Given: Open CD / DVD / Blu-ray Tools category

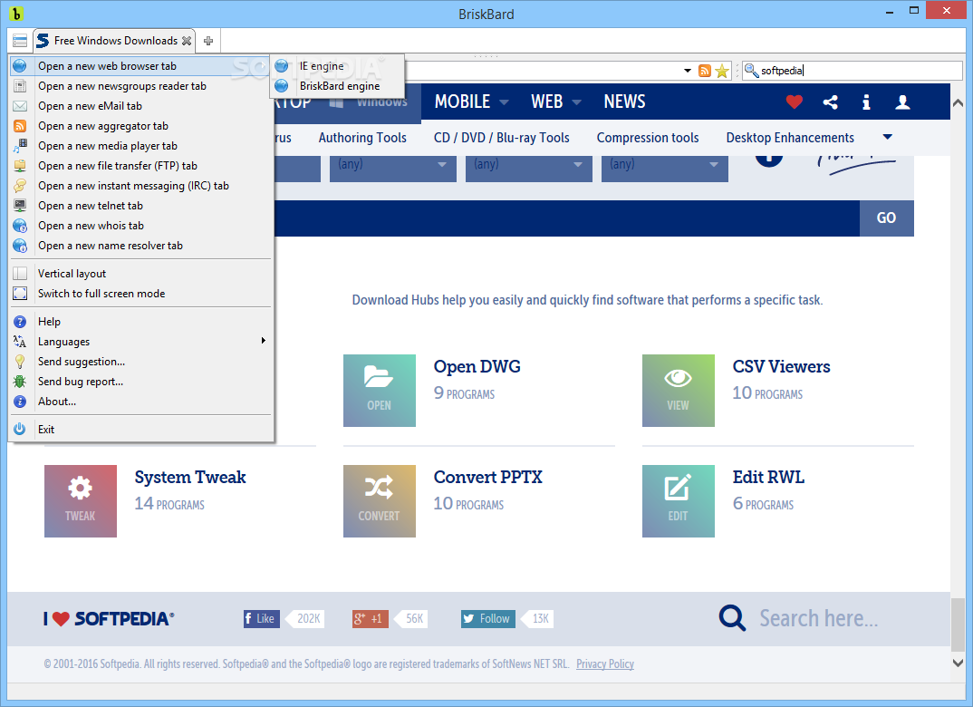Looking at the screenshot, I should [501, 138].
